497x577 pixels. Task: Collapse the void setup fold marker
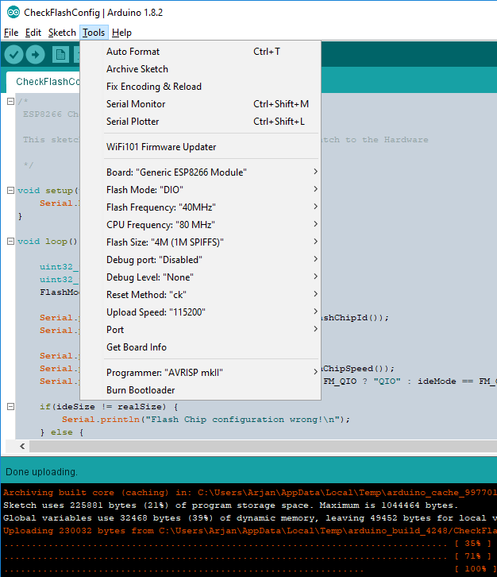point(11,190)
